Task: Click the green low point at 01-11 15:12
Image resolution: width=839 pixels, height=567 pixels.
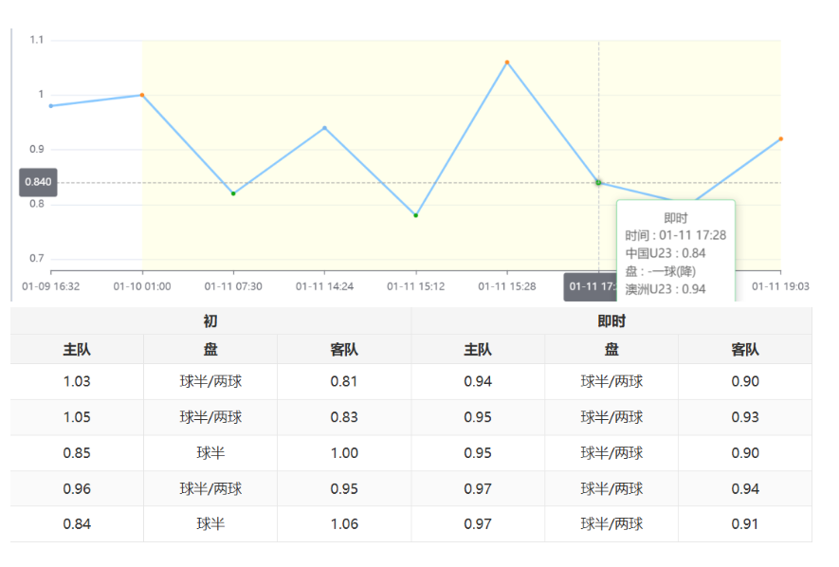Action: pos(415,215)
